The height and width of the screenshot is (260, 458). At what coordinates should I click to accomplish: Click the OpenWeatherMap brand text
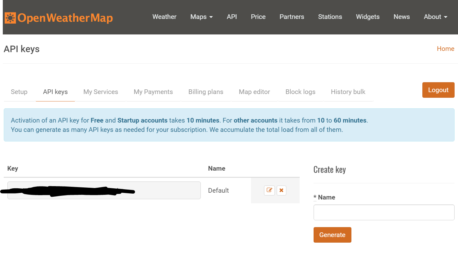point(65,18)
